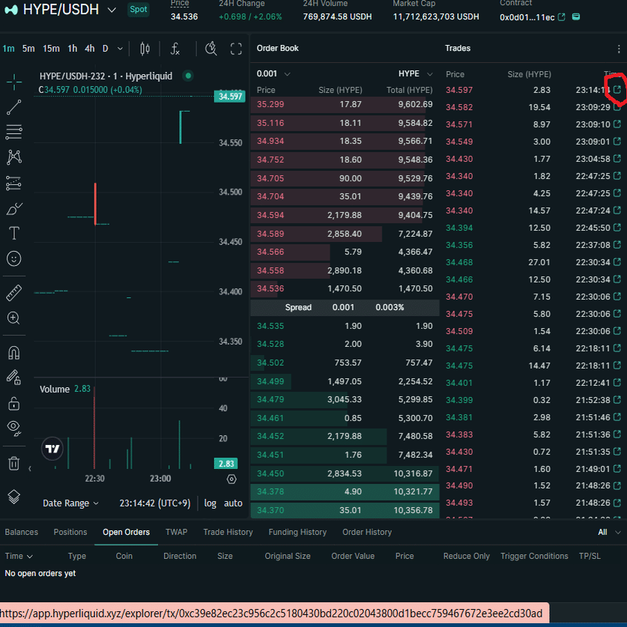
Task: Choose the XABCD pattern tool
Action: pos(14,157)
